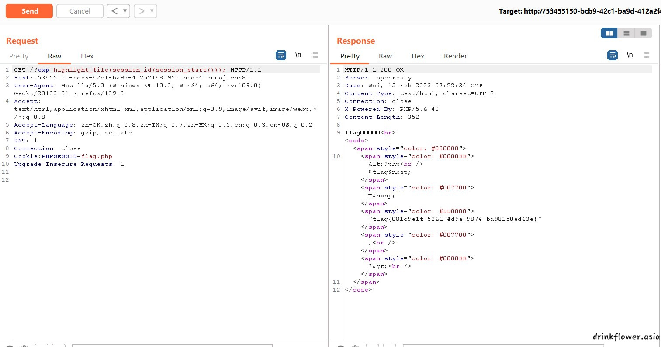Click the Host header line
This screenshot has height=347, width=661.
[132, 77]
